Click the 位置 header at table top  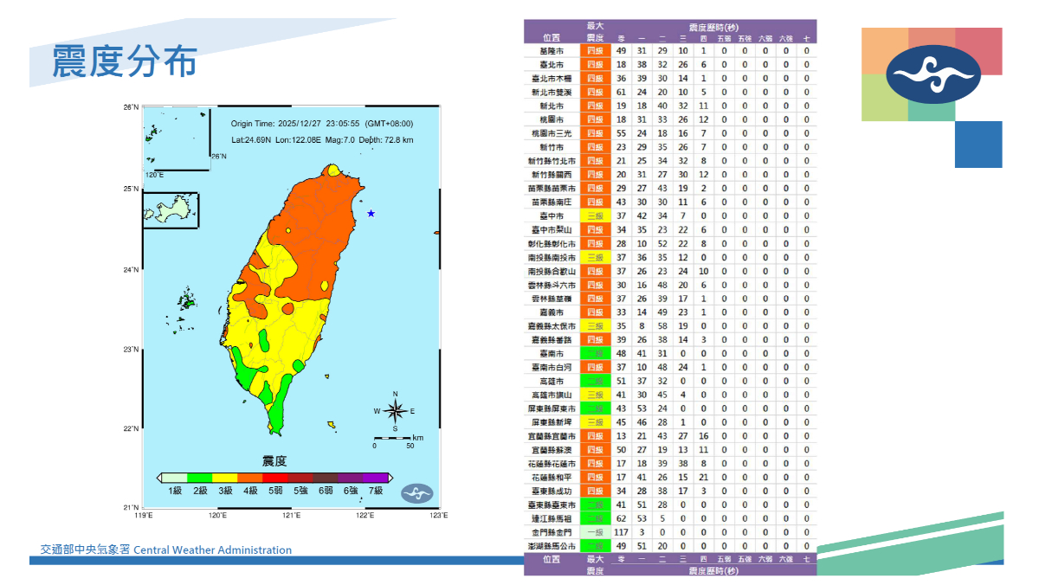click(552, 38)
